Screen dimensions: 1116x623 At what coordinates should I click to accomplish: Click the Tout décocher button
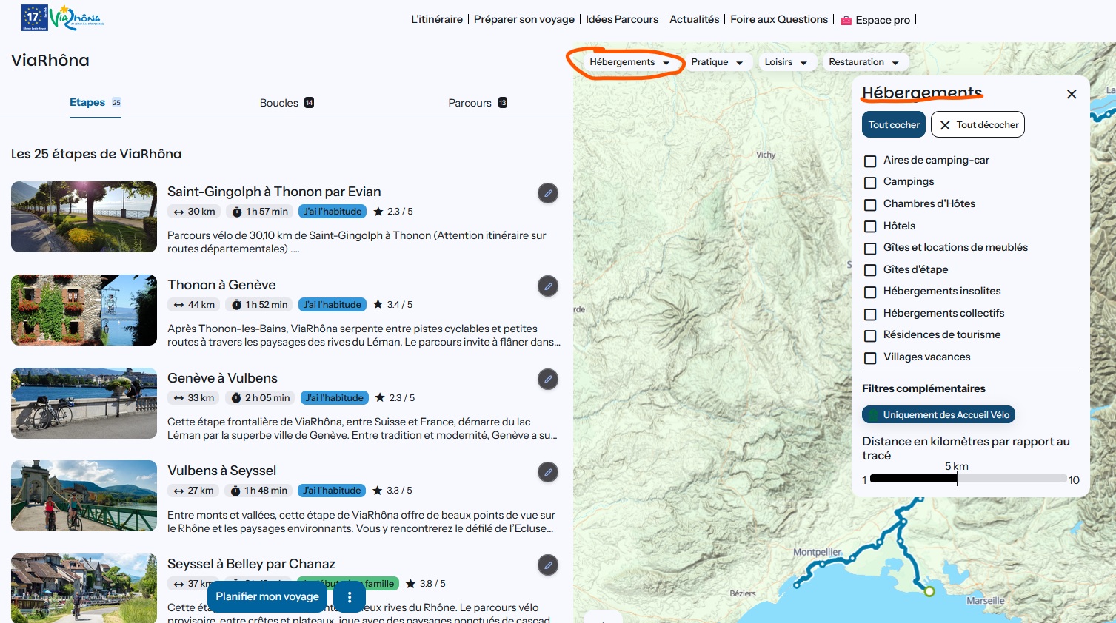(978, 125)
